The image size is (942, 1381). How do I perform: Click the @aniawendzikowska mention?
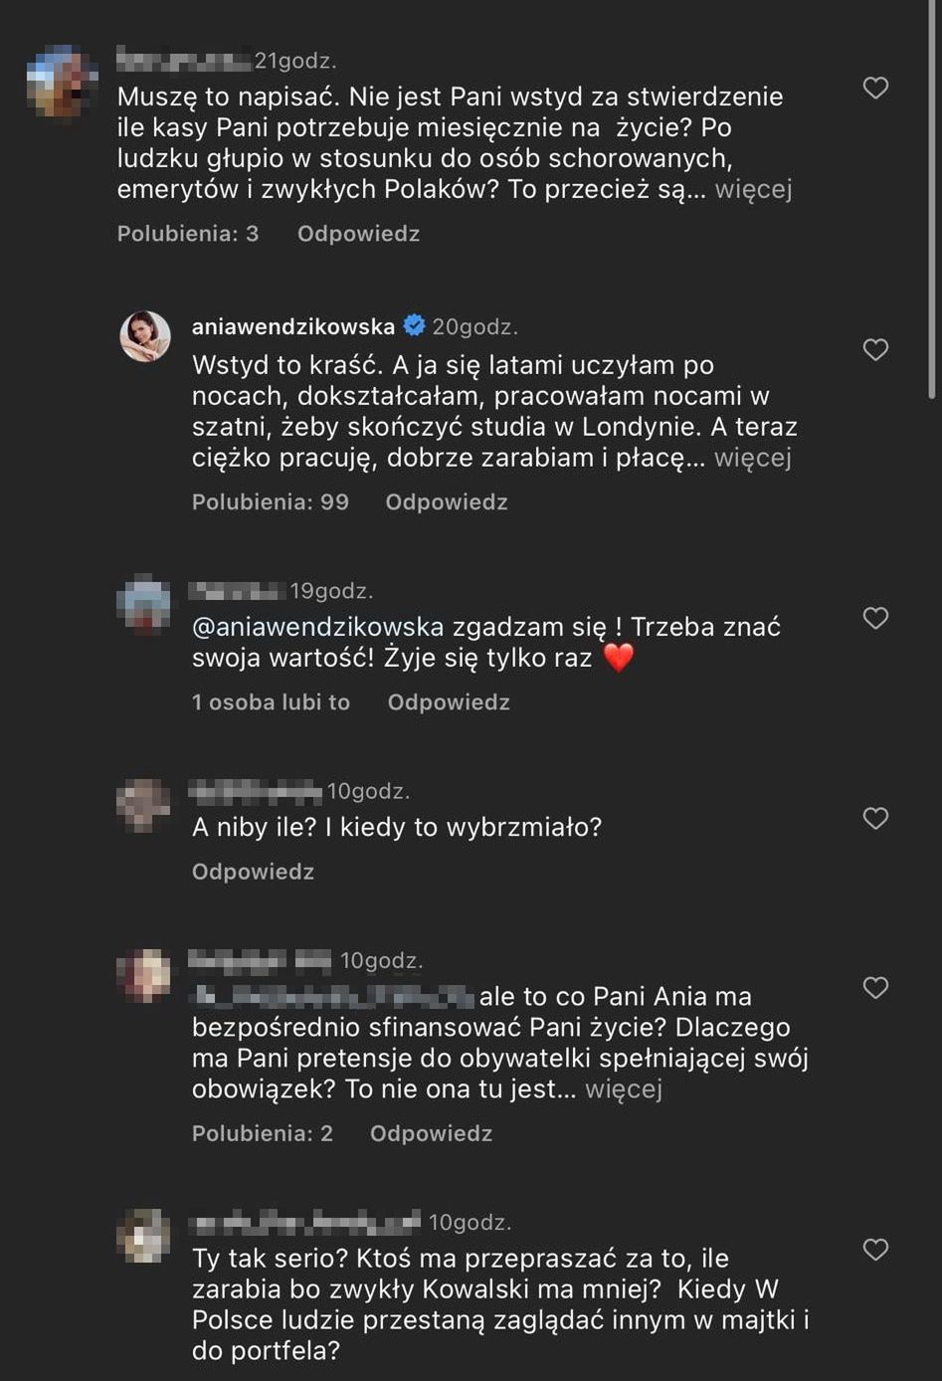[x=317, y=627]
